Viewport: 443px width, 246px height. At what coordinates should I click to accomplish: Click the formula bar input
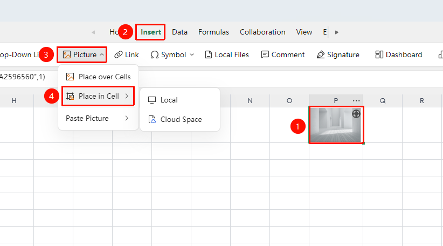tap(221, 77)
